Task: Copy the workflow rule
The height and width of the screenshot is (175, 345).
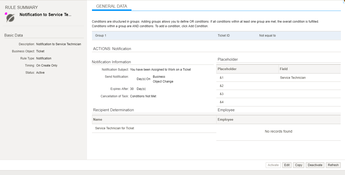Action: (x=299, y=165)
